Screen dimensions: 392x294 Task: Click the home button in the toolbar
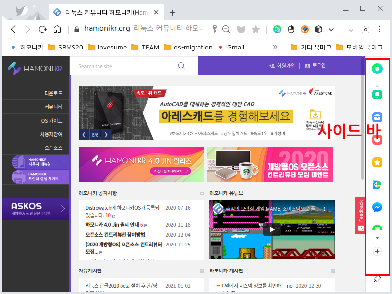point(57,29)
